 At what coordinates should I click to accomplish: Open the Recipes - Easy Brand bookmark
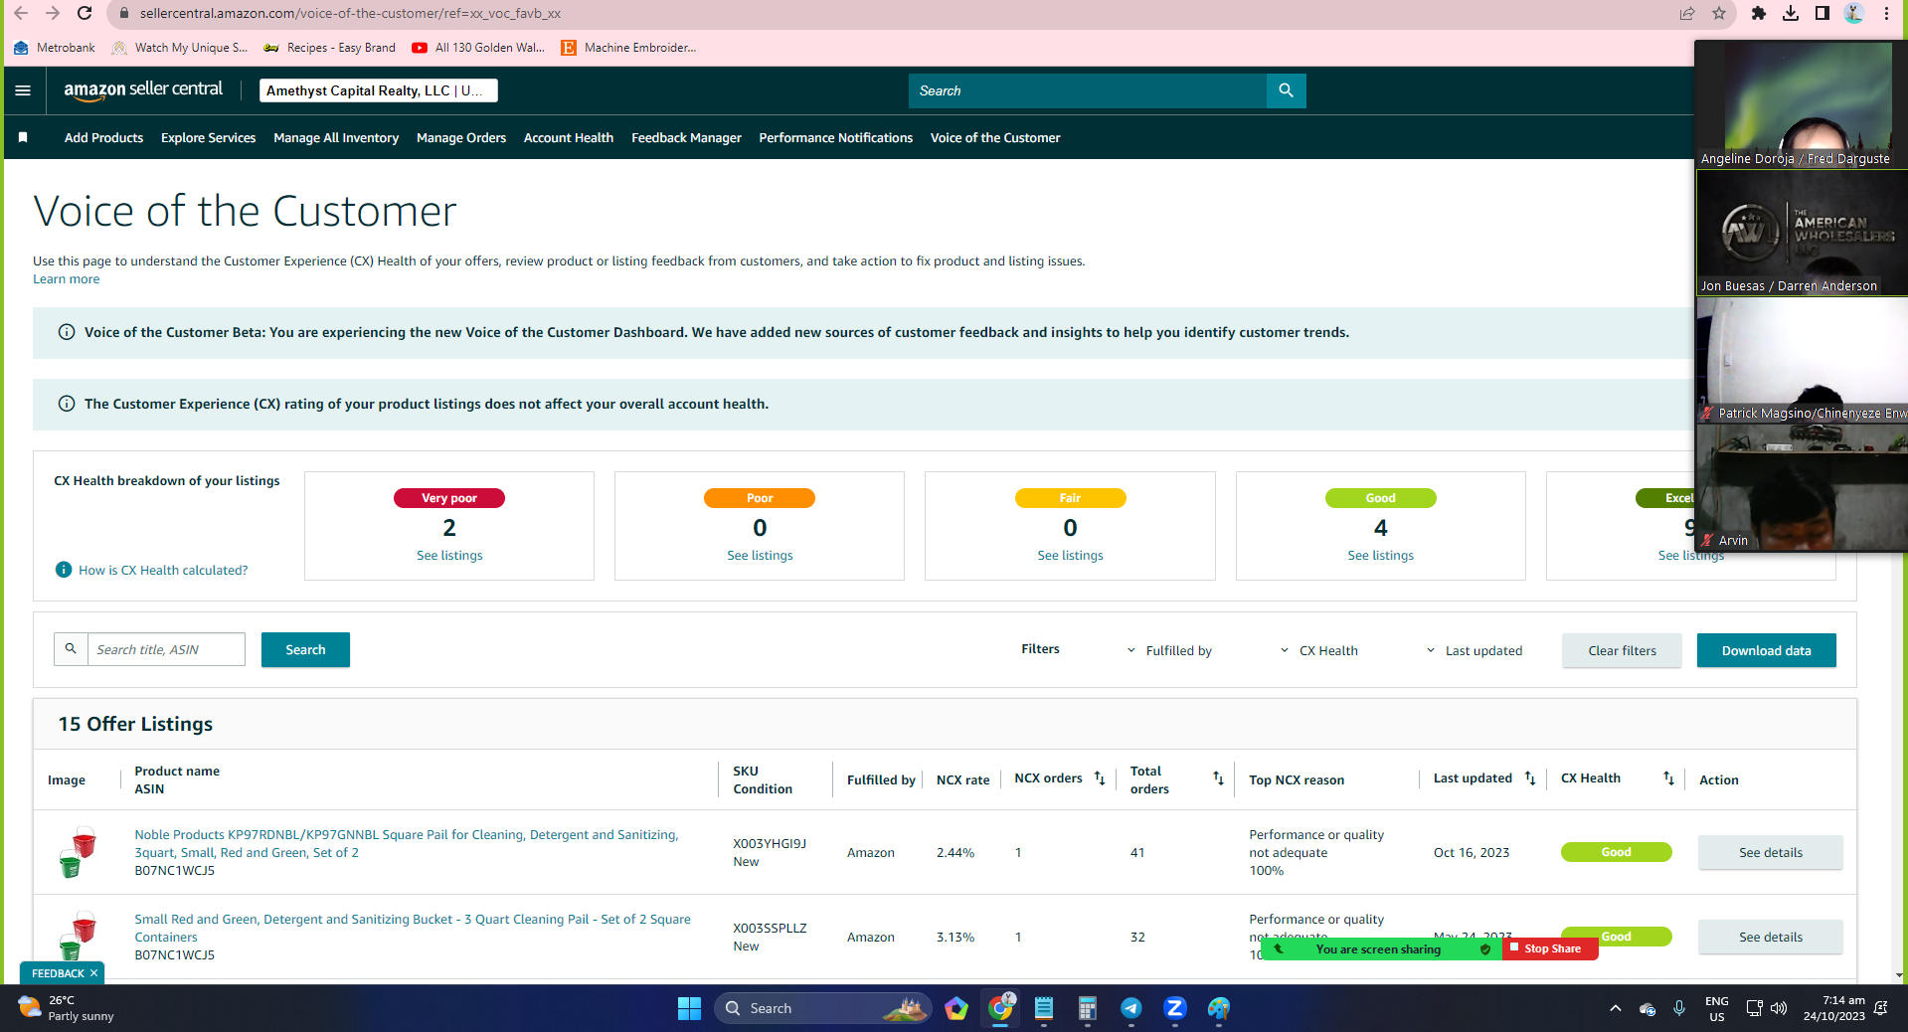point(329,47)
